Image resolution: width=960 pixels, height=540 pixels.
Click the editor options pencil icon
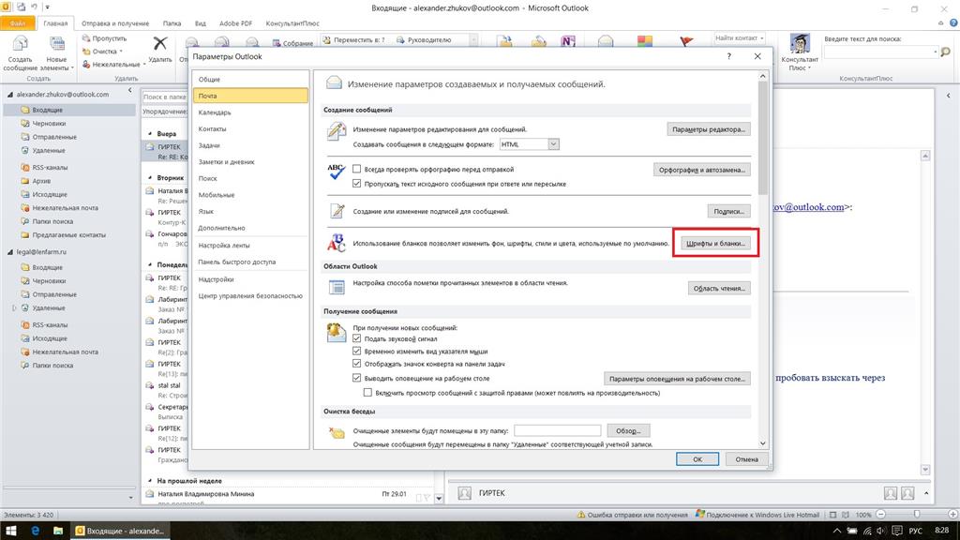tap(337, 131)
